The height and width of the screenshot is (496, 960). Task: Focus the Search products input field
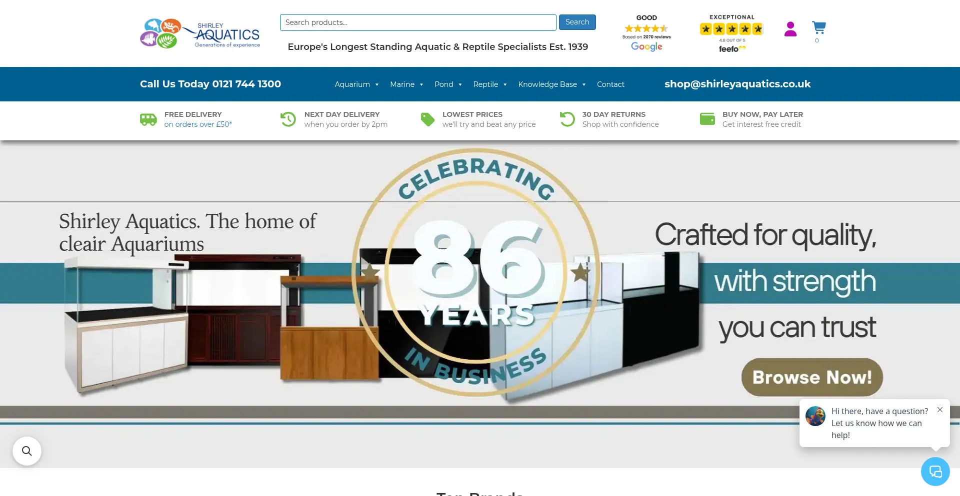pos(418,22)
